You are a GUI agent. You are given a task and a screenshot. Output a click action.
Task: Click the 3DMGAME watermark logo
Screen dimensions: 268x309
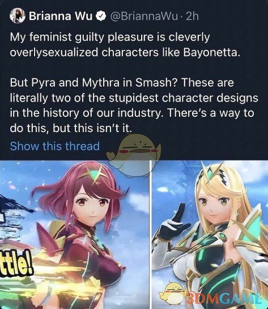pos(222,298)
